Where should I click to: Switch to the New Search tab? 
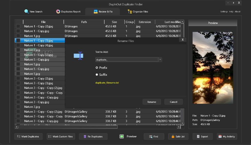(x=33, y=11)
